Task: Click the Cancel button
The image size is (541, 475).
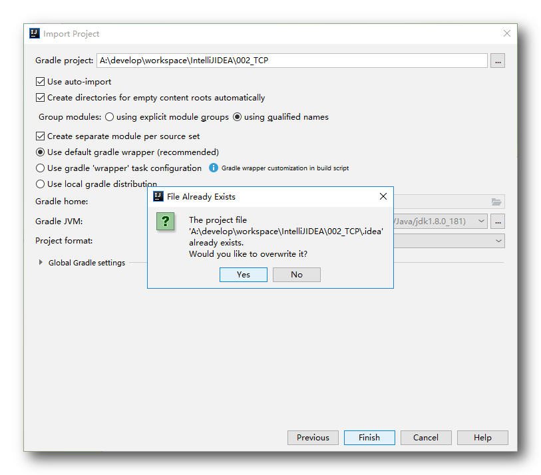Action: click(x=426, y=438)
